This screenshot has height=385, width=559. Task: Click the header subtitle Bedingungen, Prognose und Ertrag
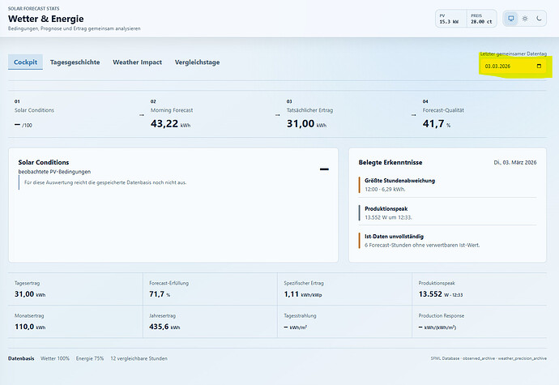tap(75, 28)
